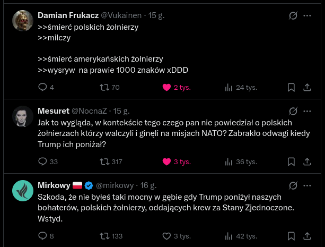Reply to Mesuret's post
The width and height of the screenshot is (325, 247).
(x=43, y=162)
